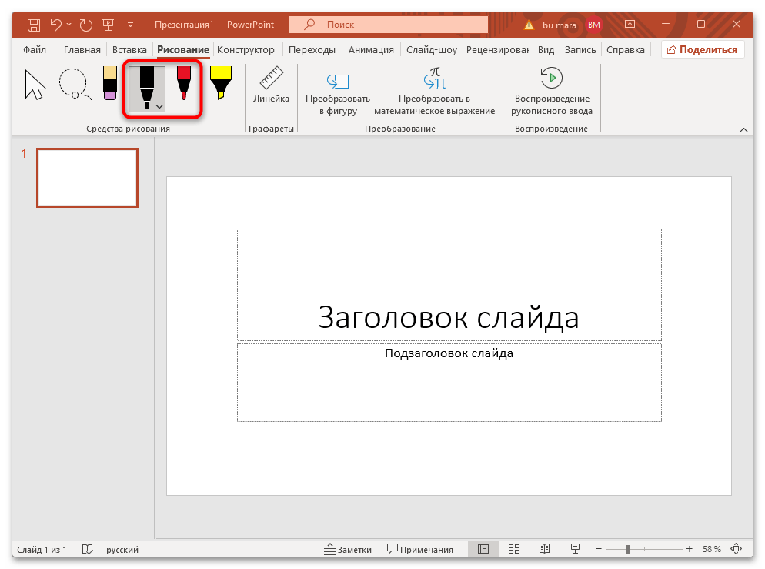Select slide 1 thumbnail in the panel
This screenshot has width=765, height=569.
coord(87,178)
